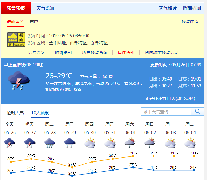The height and width of the screenshot is (180, 207).
Task: Click the large thunderstorm weather icon
Action: click(x=19, y=81)
